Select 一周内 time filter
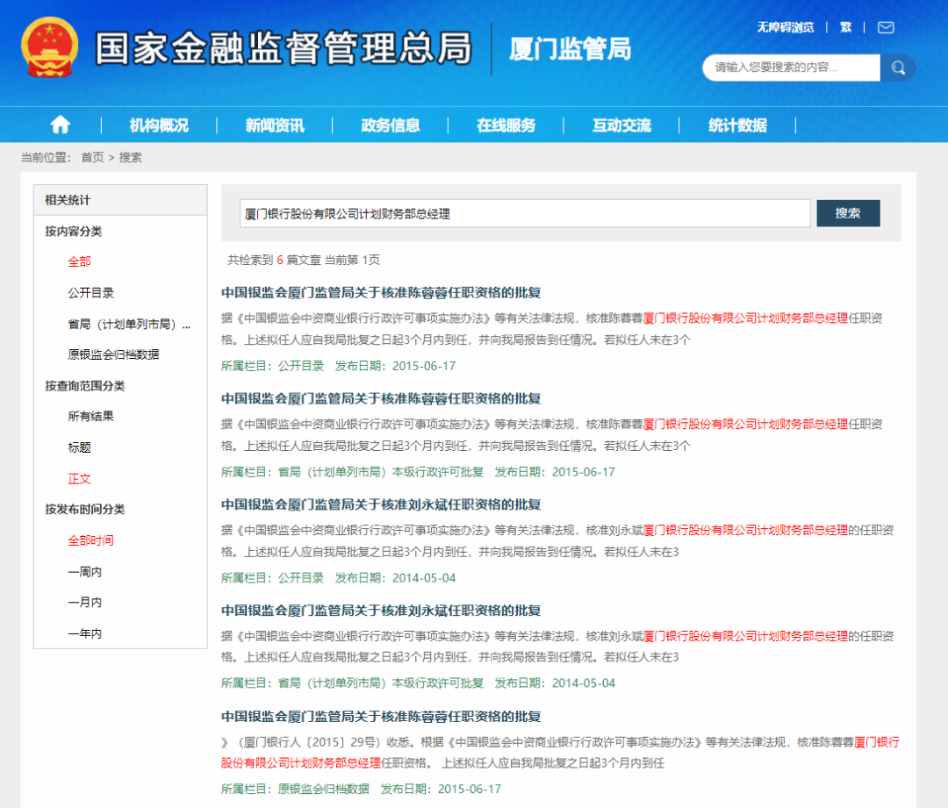Viewport: 948px width, 808px height. (x=85, y=572)
